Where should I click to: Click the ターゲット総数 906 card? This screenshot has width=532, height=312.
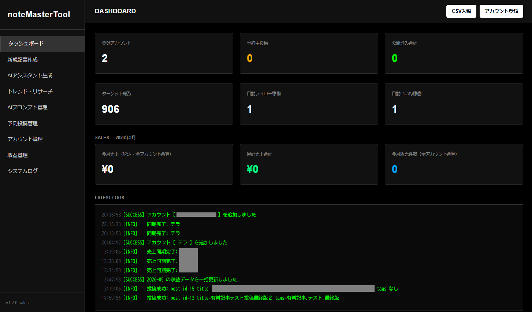(x=164, y=104)
